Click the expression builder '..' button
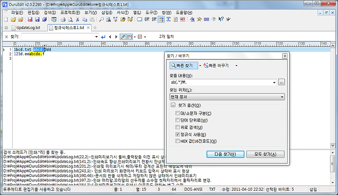The width and height of the screenshot is (338, 195). pos(281,82)
